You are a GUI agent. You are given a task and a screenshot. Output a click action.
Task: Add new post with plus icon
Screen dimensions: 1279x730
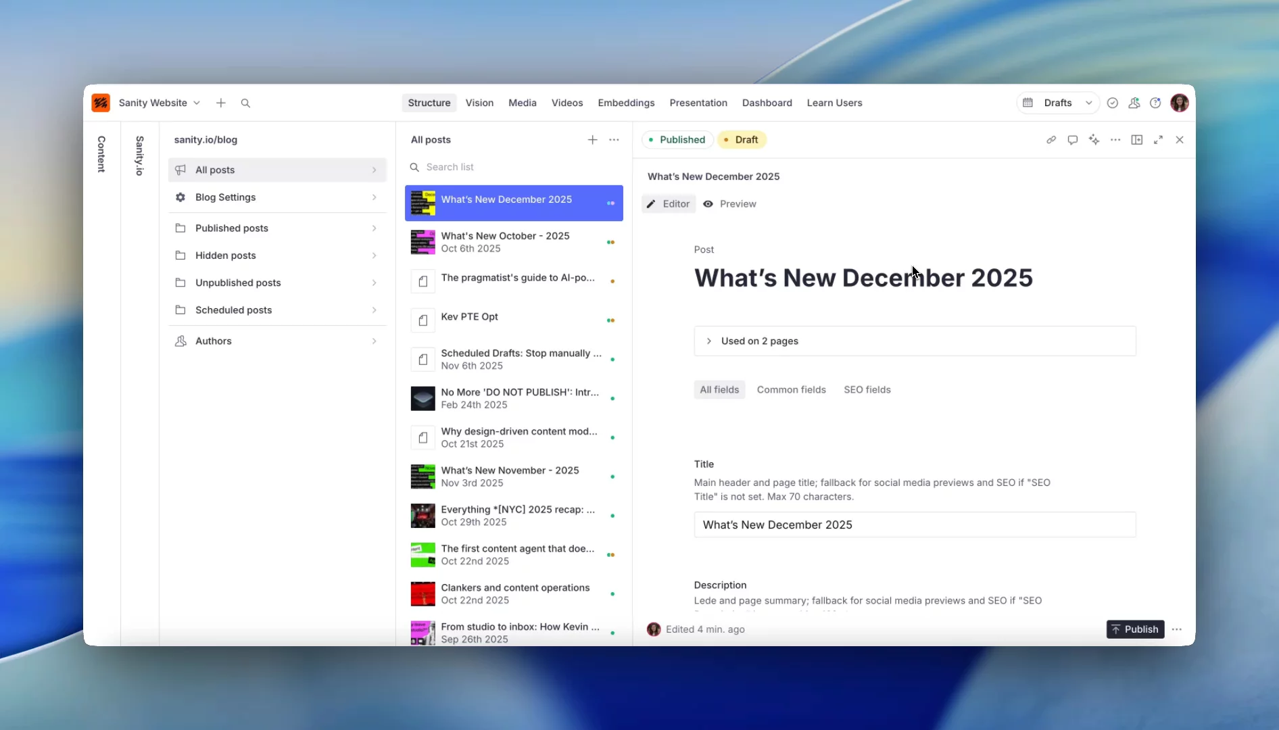tap(592, 140)
